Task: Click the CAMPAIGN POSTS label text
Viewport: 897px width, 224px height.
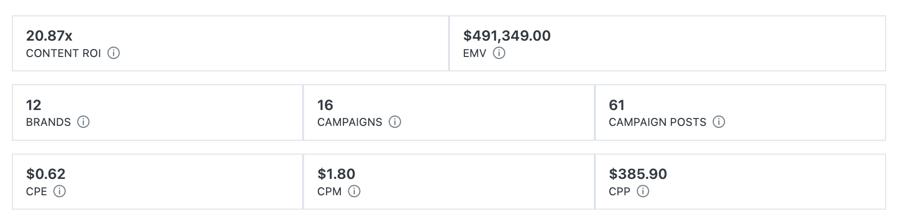Action: click(657, 122)
